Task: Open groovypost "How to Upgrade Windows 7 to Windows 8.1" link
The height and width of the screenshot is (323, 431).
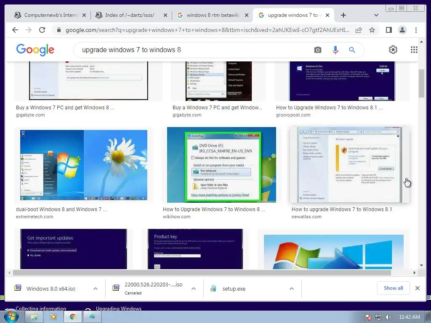Action: pyautogui.click(x=329, y=108)
